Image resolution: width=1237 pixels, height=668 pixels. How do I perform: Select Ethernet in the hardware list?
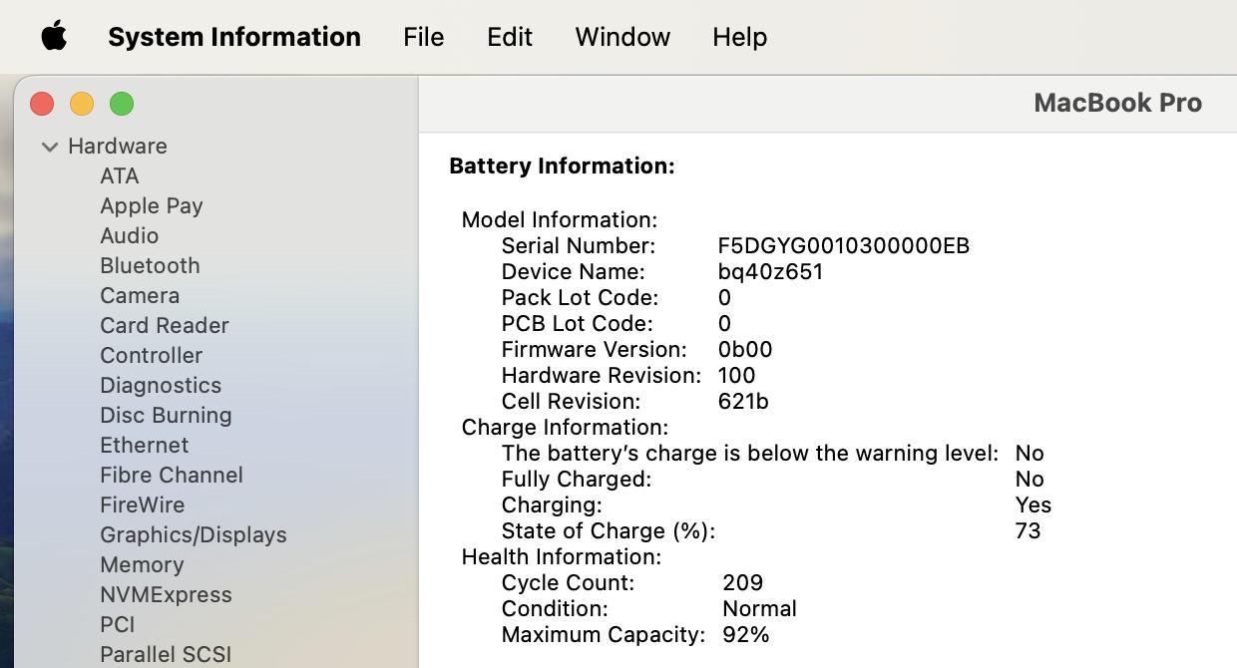click(144, 446)
